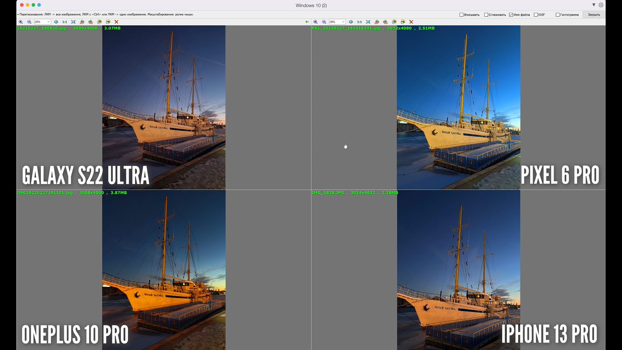Enable the Сглаживать checkbox
This screenshot has height=350, width=622.
click(486, 15)
